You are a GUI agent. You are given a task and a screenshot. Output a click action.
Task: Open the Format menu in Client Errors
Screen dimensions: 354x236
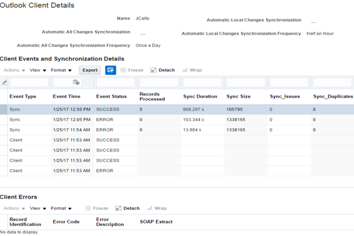click(x=61, y=208)
